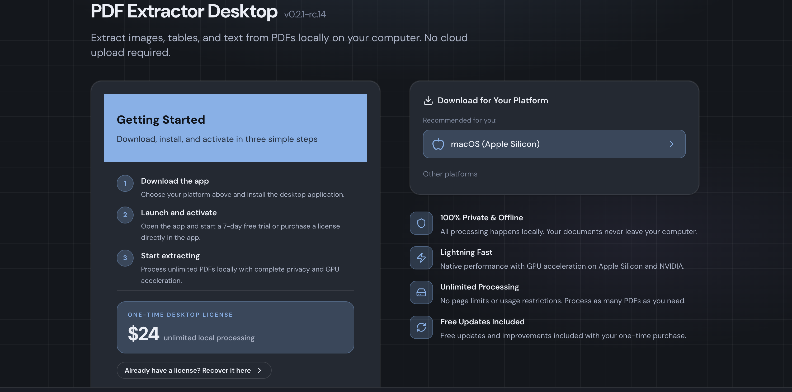Image resolution: width=792 pixels, height=392 pixels.
Task: Click the chevron arrow on the macOS download row
Action: 671,144
